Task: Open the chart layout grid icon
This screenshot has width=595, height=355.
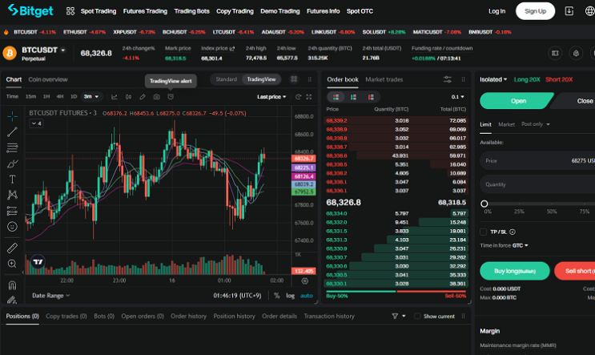Action: tap(294, 79)
